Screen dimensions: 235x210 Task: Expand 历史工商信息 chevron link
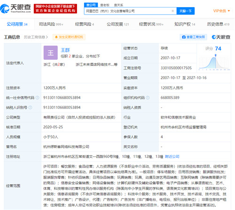point(36,37)
